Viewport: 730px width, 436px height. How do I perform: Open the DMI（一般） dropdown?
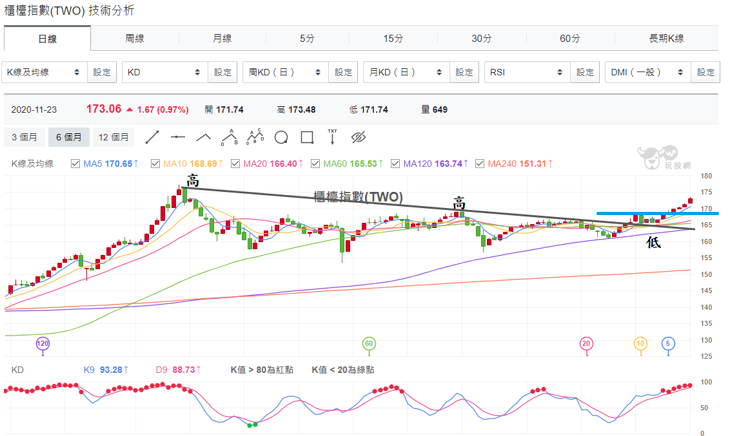(x=647, y=73)
